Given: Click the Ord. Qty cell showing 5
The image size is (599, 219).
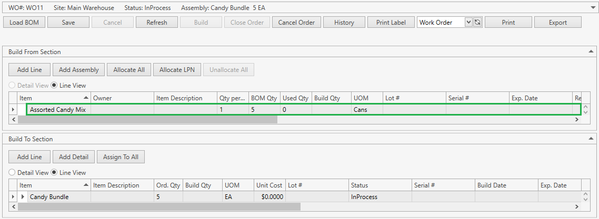Looking at the screenshot, I should (x=168, y=197).
